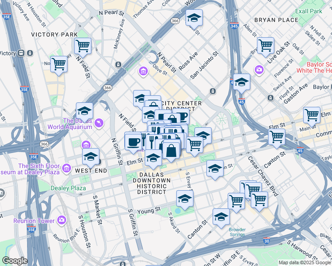Image resolution: width=332 pixels, height=266 pixels.
Task: Open The Dallas World Aquarium pin
Action: point(99,123)
